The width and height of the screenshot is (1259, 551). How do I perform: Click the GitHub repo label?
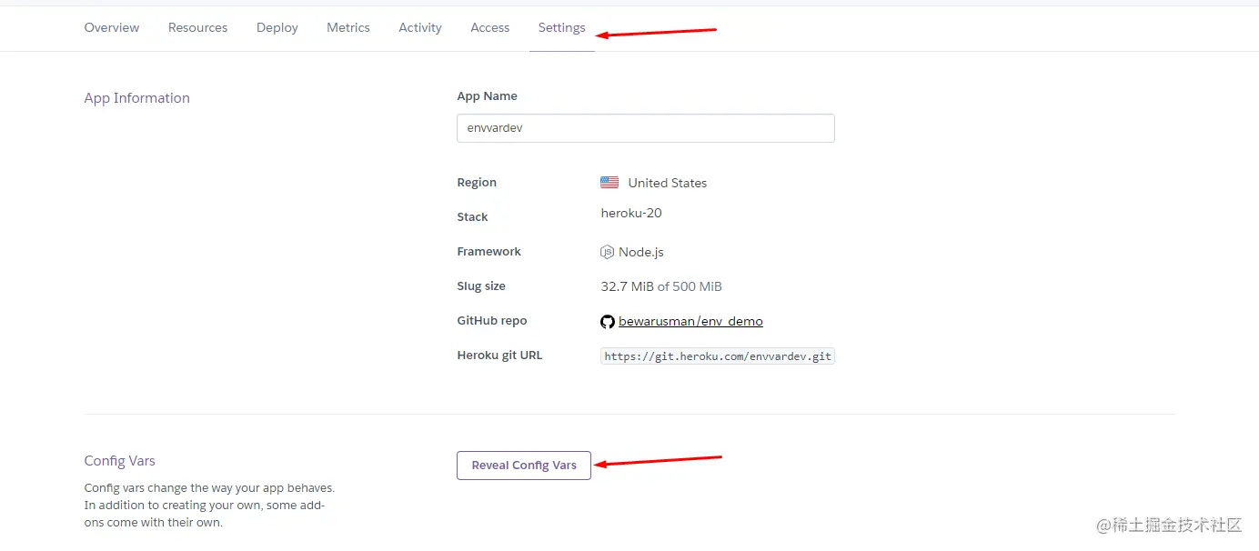492,321
